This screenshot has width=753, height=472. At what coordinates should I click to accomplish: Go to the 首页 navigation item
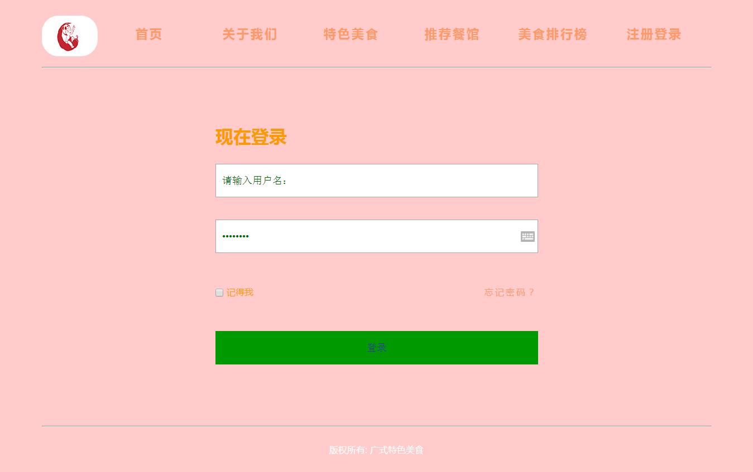click(x=148, y=35)
